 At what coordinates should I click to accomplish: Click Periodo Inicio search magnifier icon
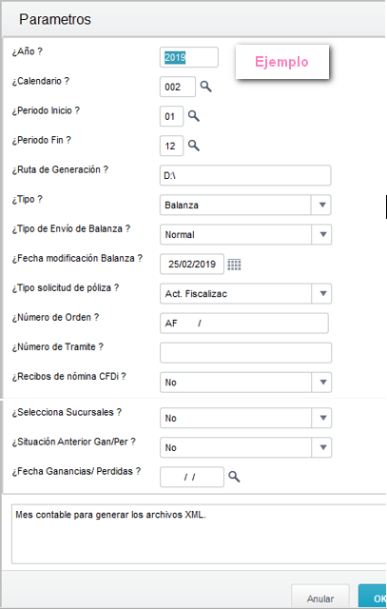click(194, 116)
